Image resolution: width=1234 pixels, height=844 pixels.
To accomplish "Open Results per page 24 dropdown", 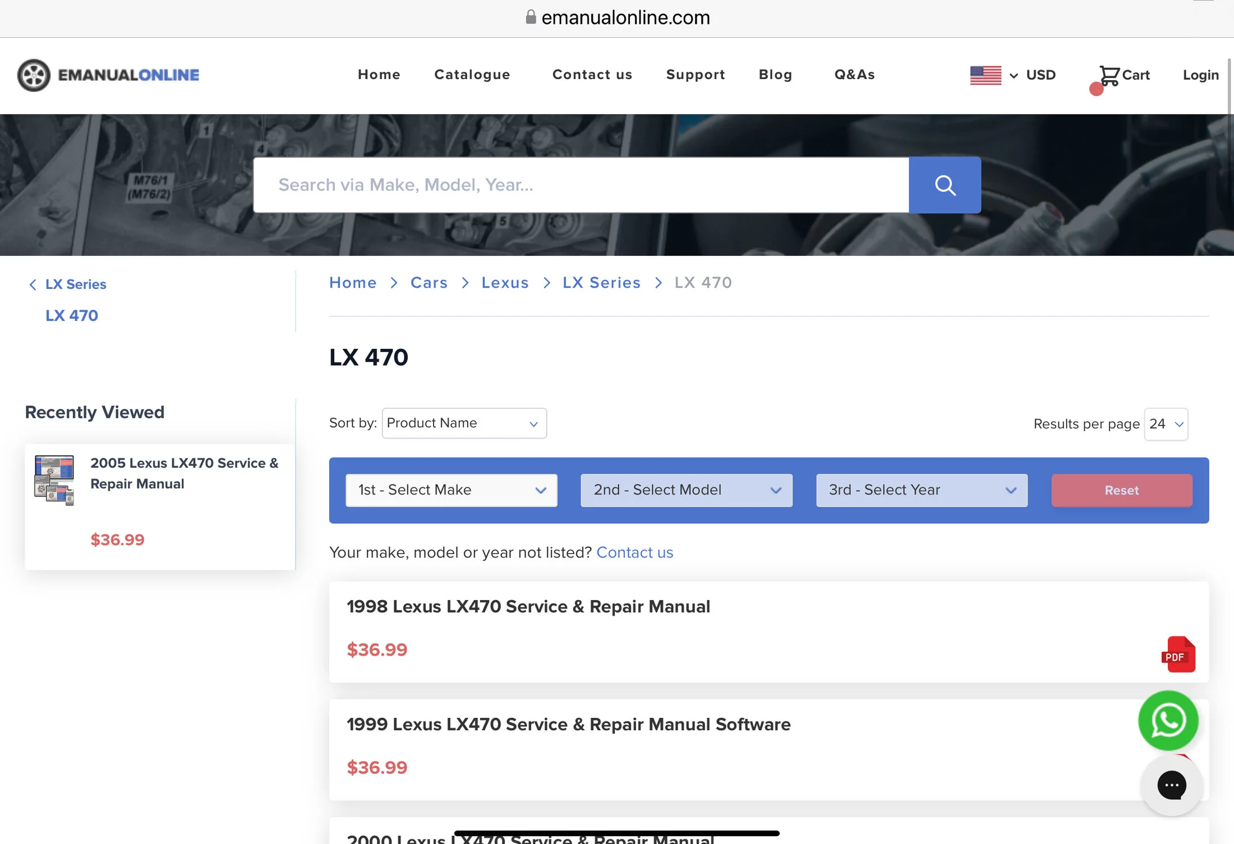I will (1166, 424).
